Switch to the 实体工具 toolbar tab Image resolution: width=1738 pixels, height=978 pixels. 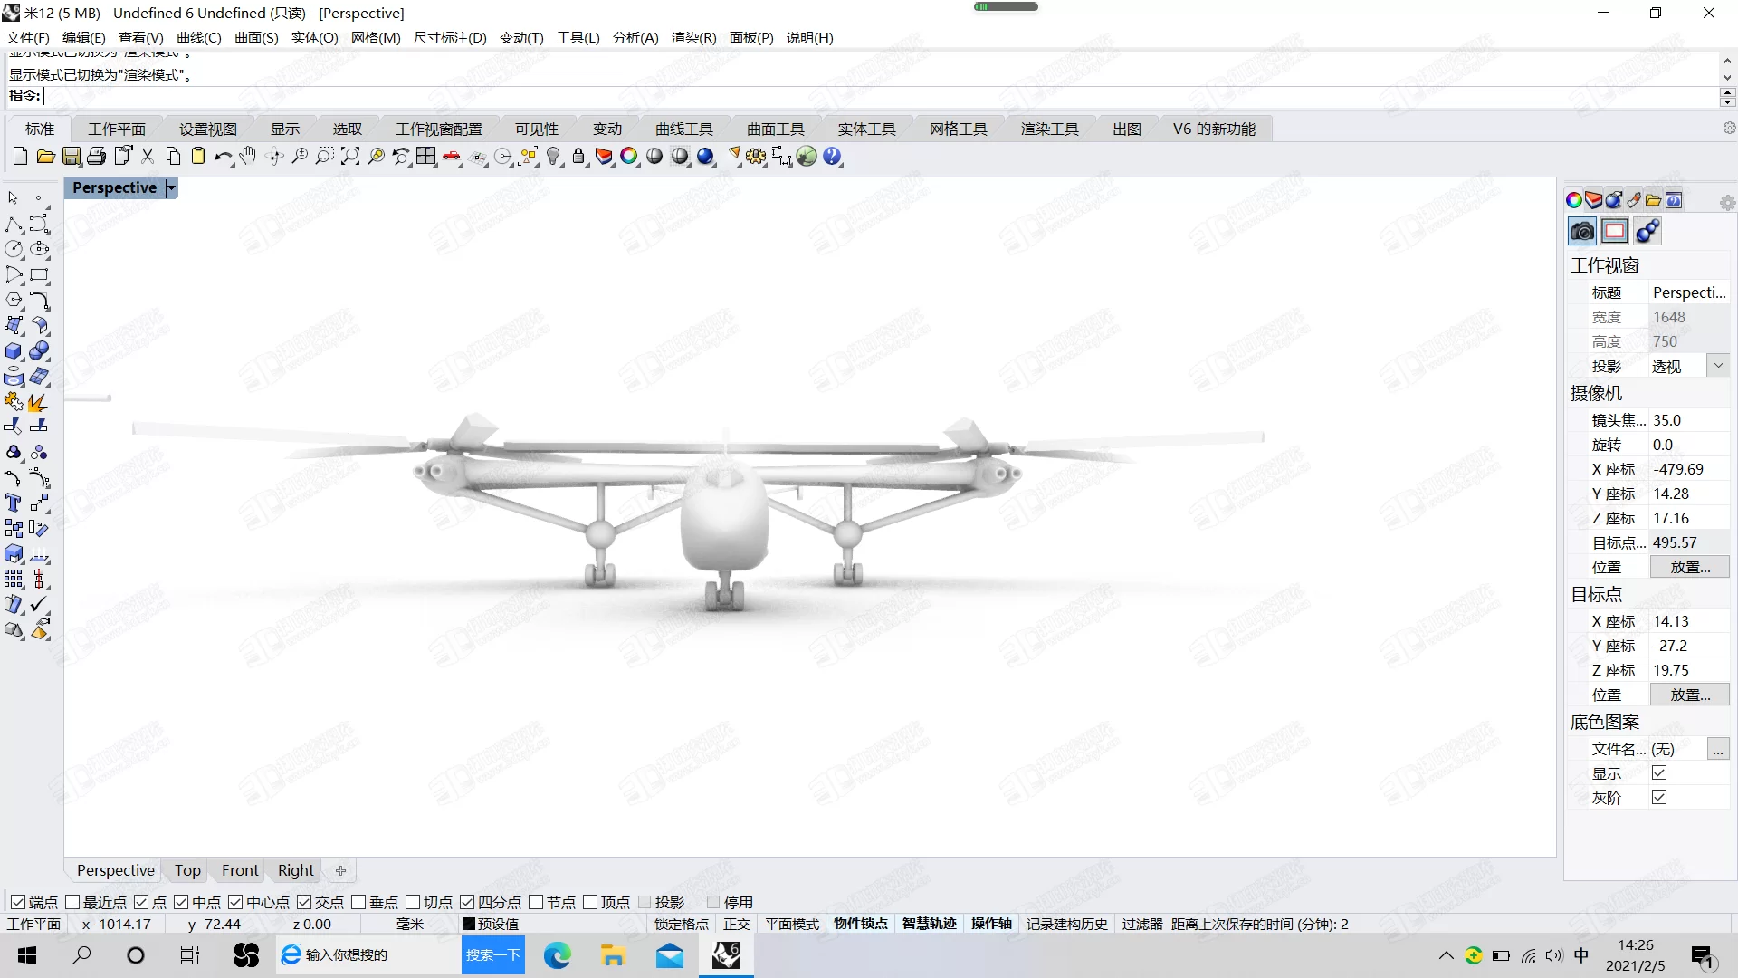[866, 129]
